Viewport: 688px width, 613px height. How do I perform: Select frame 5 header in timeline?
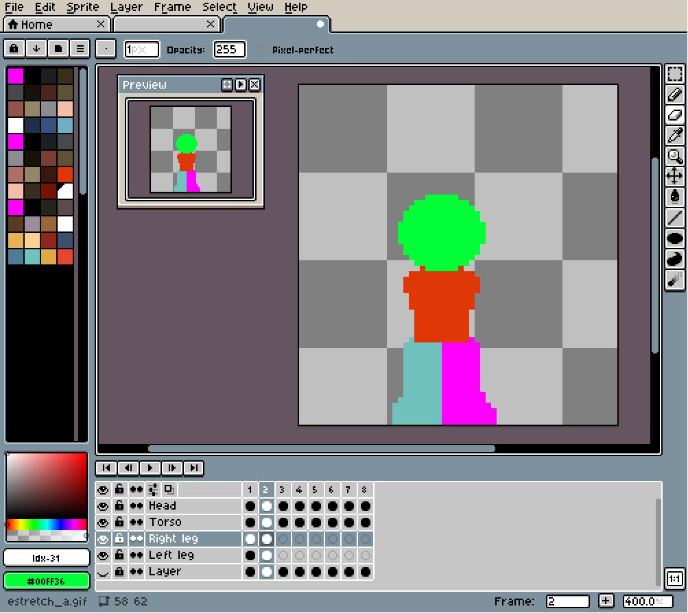(315, 490)
